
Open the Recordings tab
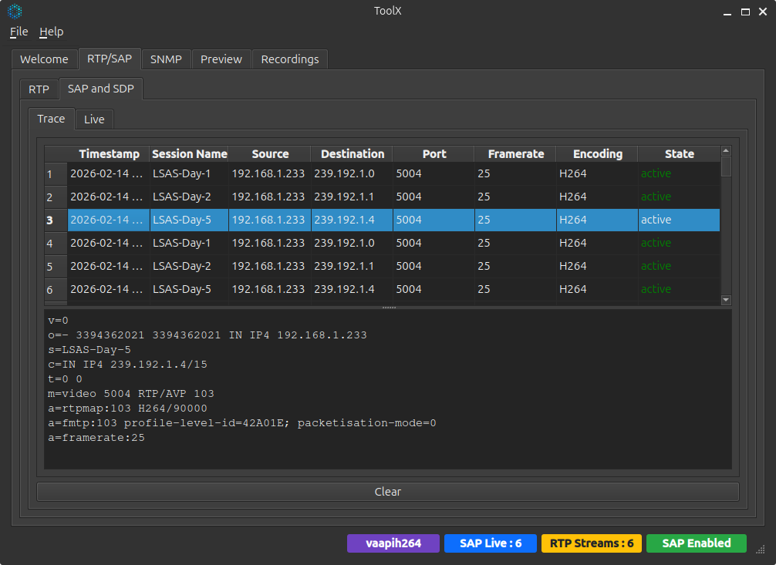point(289,59)
